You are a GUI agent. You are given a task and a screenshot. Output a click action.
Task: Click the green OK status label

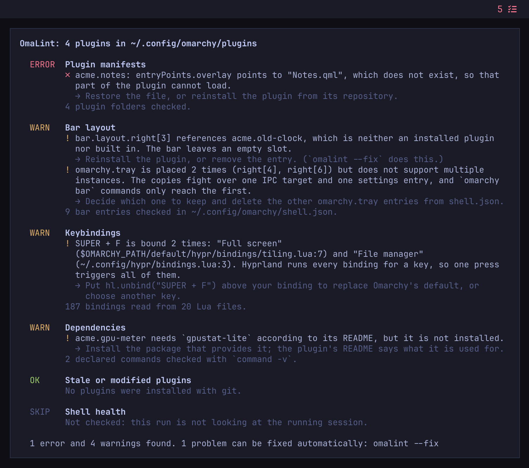tap(35, 380)
